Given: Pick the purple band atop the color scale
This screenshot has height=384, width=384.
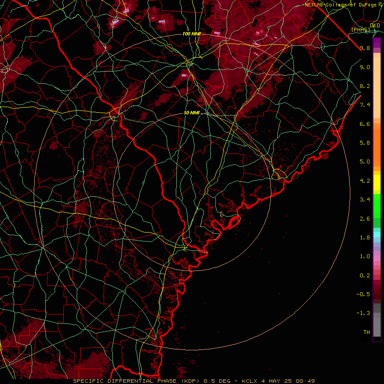Looking at the screenshot, I should point(377,43).
